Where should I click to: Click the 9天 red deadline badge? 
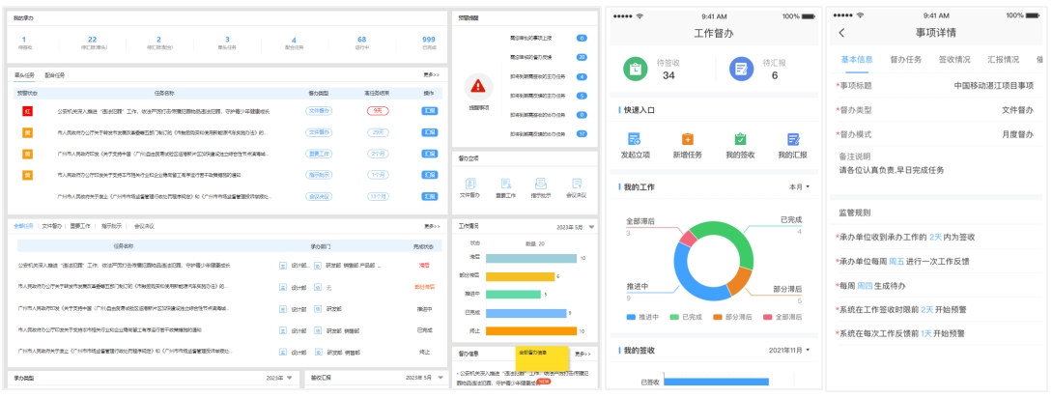click(x=378, y=111)
